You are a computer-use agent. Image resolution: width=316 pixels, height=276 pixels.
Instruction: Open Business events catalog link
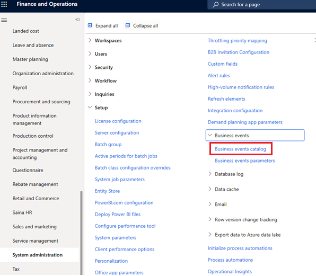(x=240, y=149)
